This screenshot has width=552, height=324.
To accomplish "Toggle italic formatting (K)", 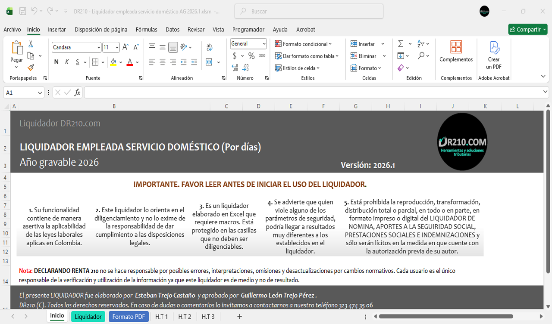I will (67, 62).
